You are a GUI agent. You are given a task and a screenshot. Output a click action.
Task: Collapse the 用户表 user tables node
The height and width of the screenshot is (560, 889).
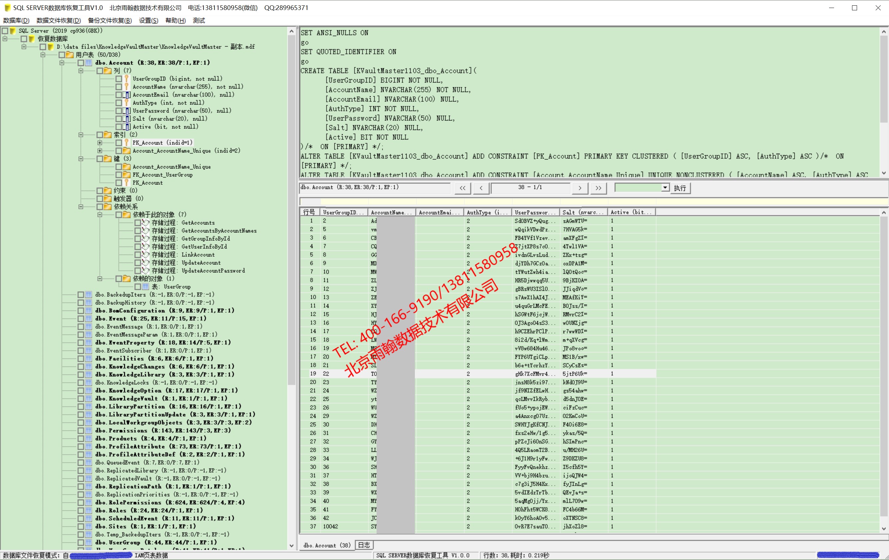point(43,55)
